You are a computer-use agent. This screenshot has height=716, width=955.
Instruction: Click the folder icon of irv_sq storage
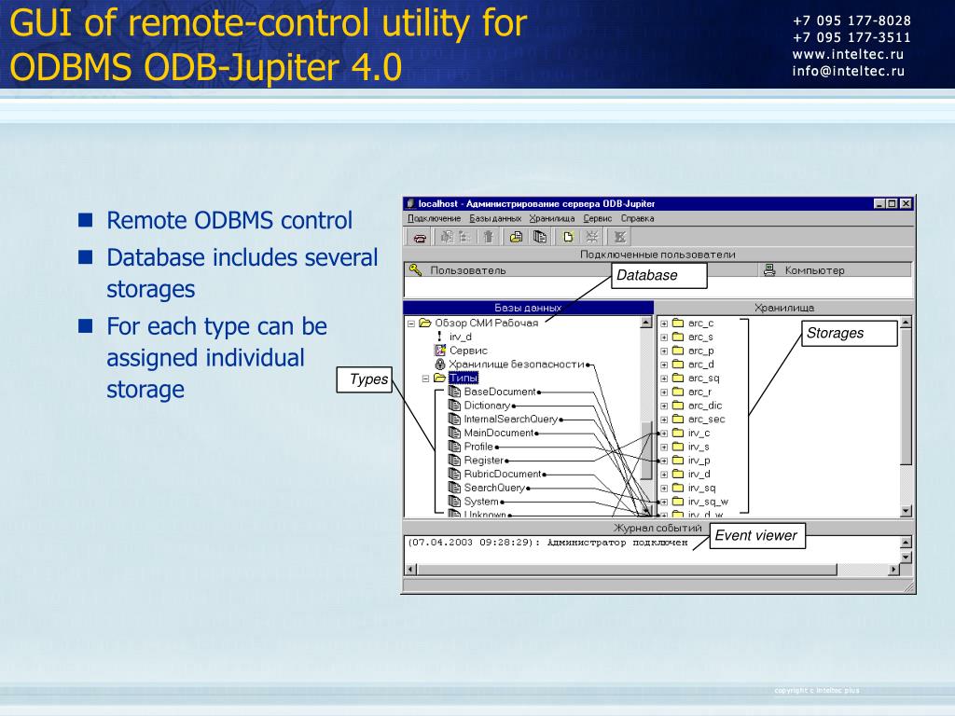(678, 488)
